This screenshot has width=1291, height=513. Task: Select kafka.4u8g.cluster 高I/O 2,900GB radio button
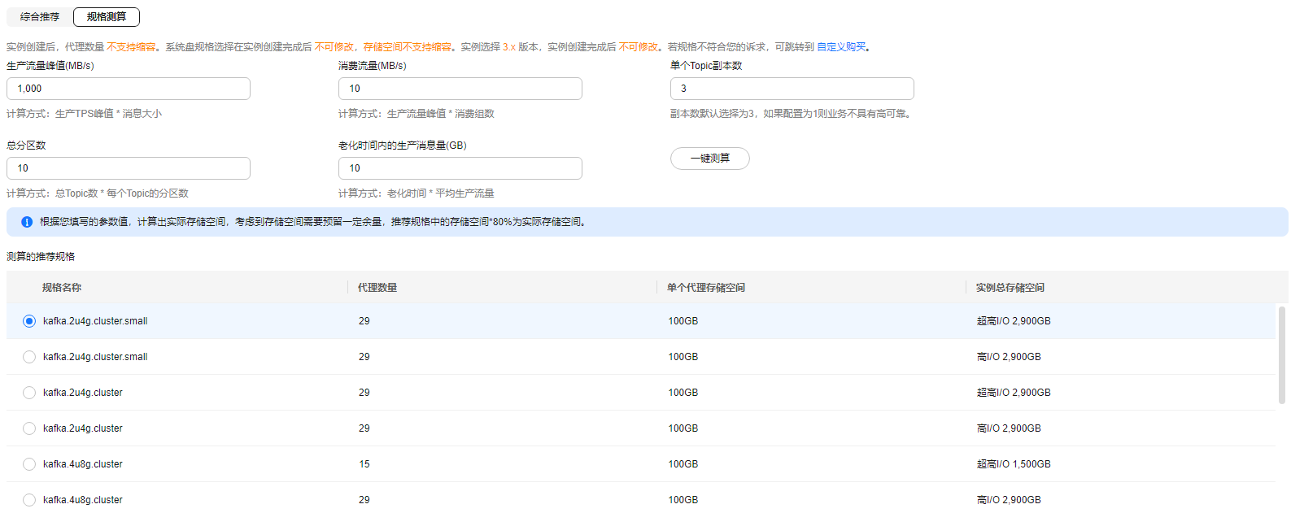click(x=29, y=500)
